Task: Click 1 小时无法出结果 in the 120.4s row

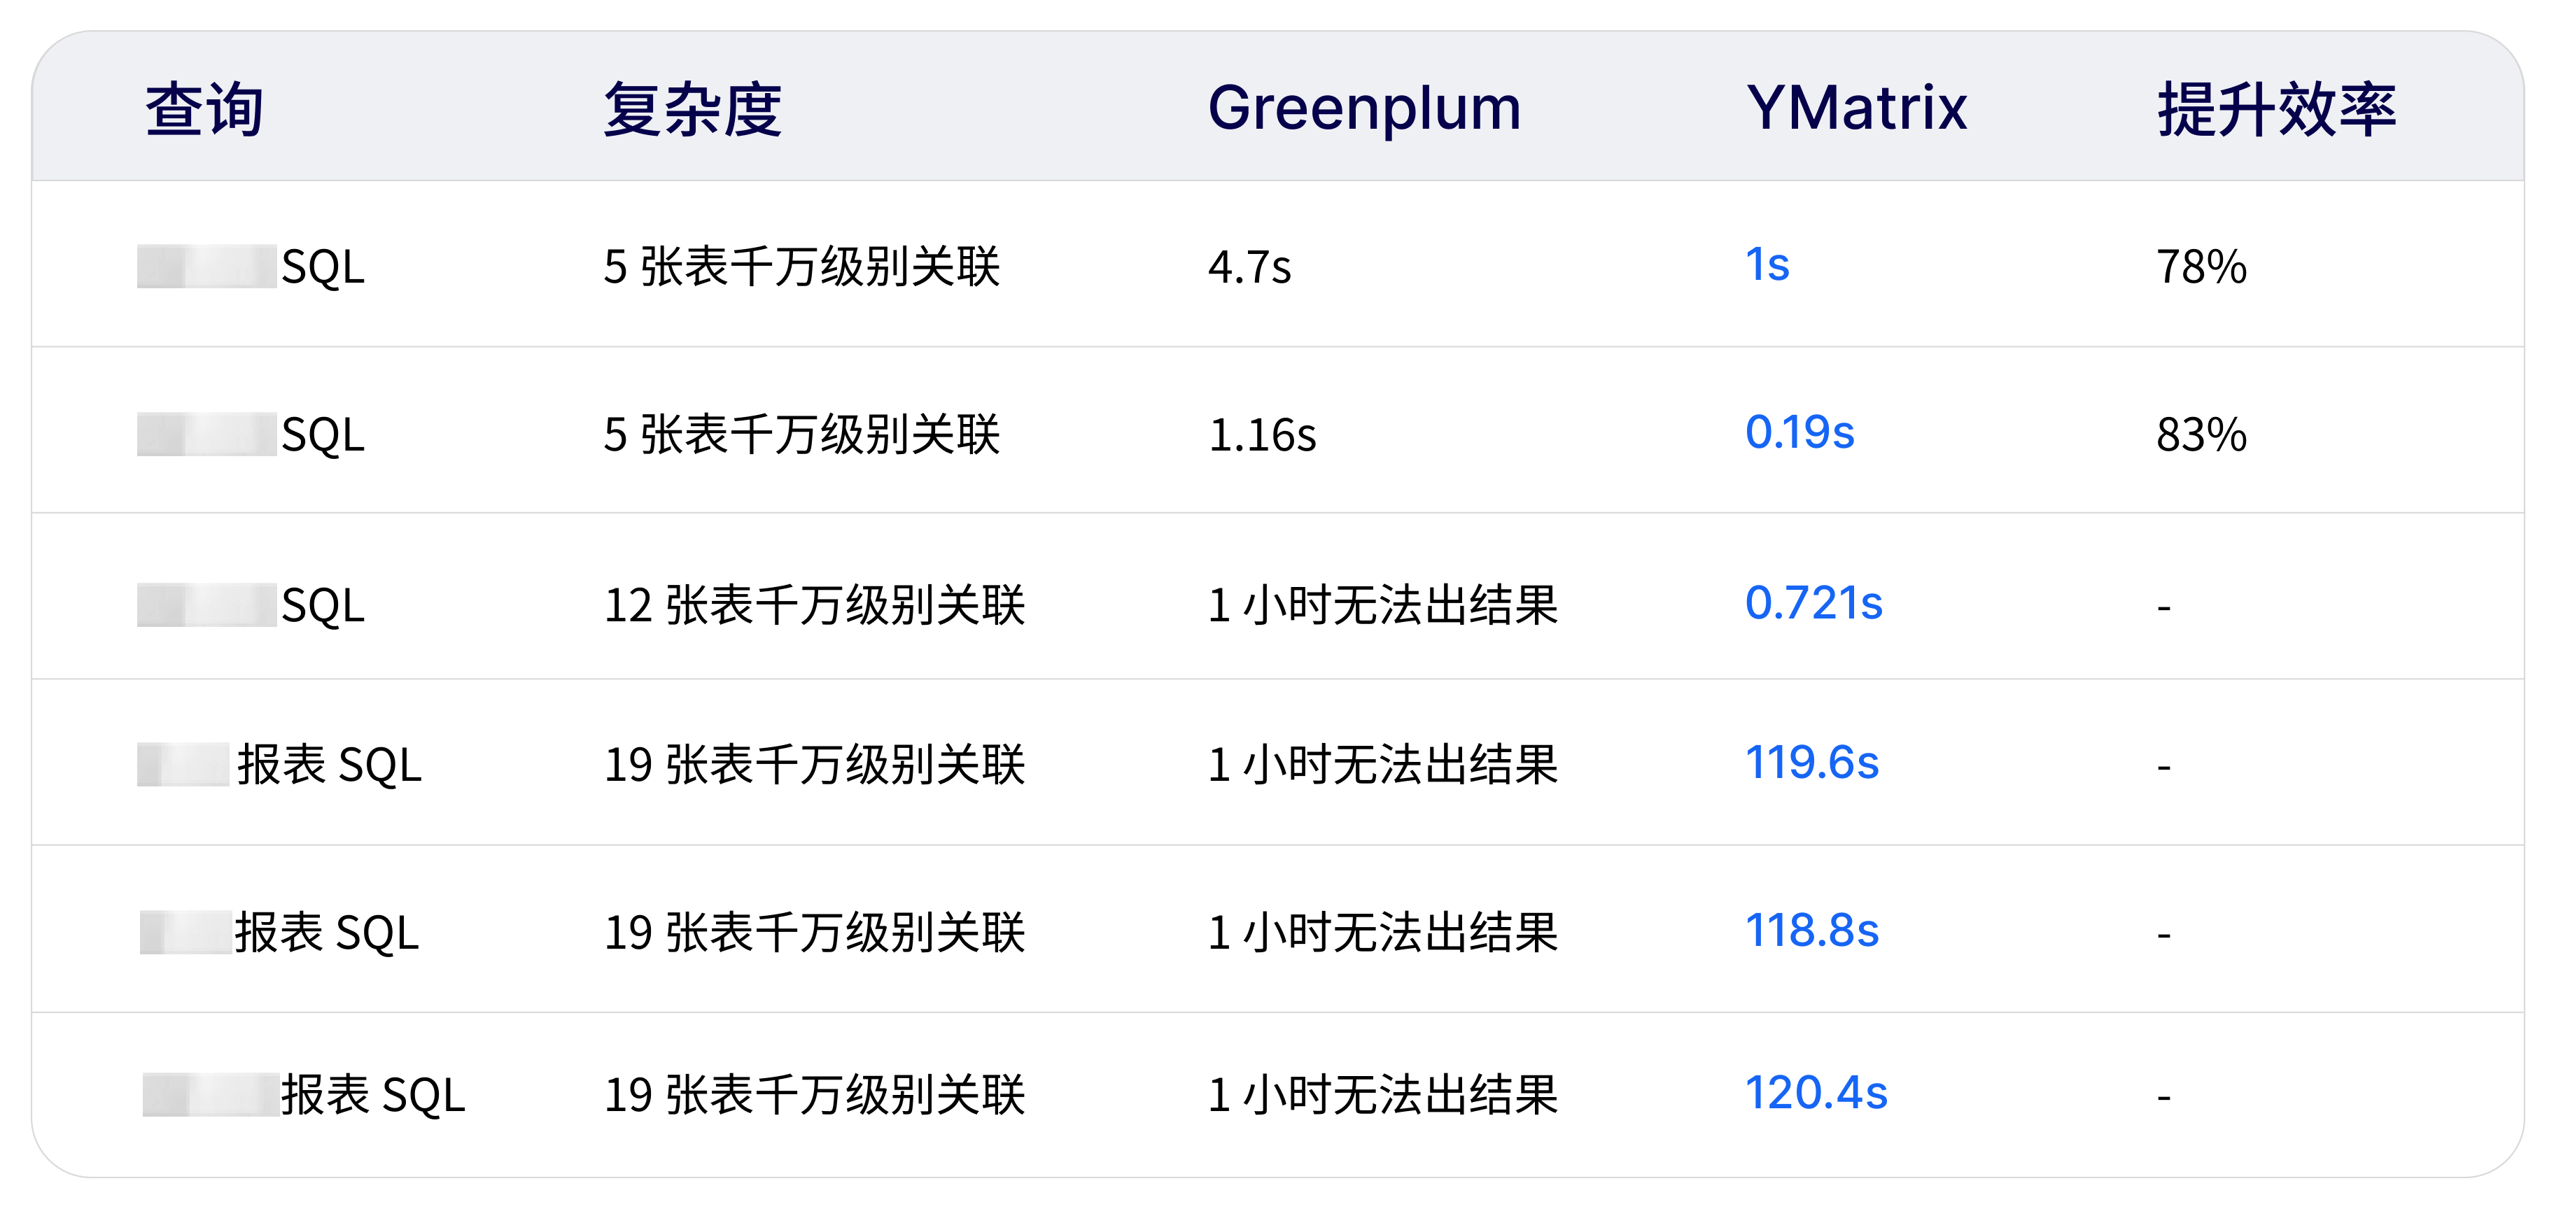Action: 1383,1095
